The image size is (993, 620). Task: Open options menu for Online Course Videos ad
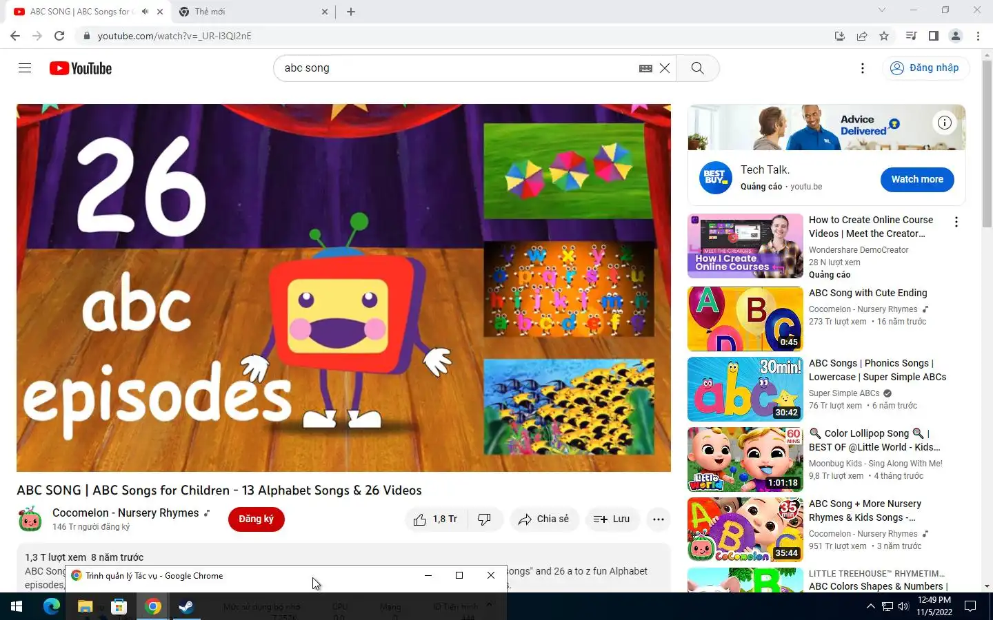956,222
